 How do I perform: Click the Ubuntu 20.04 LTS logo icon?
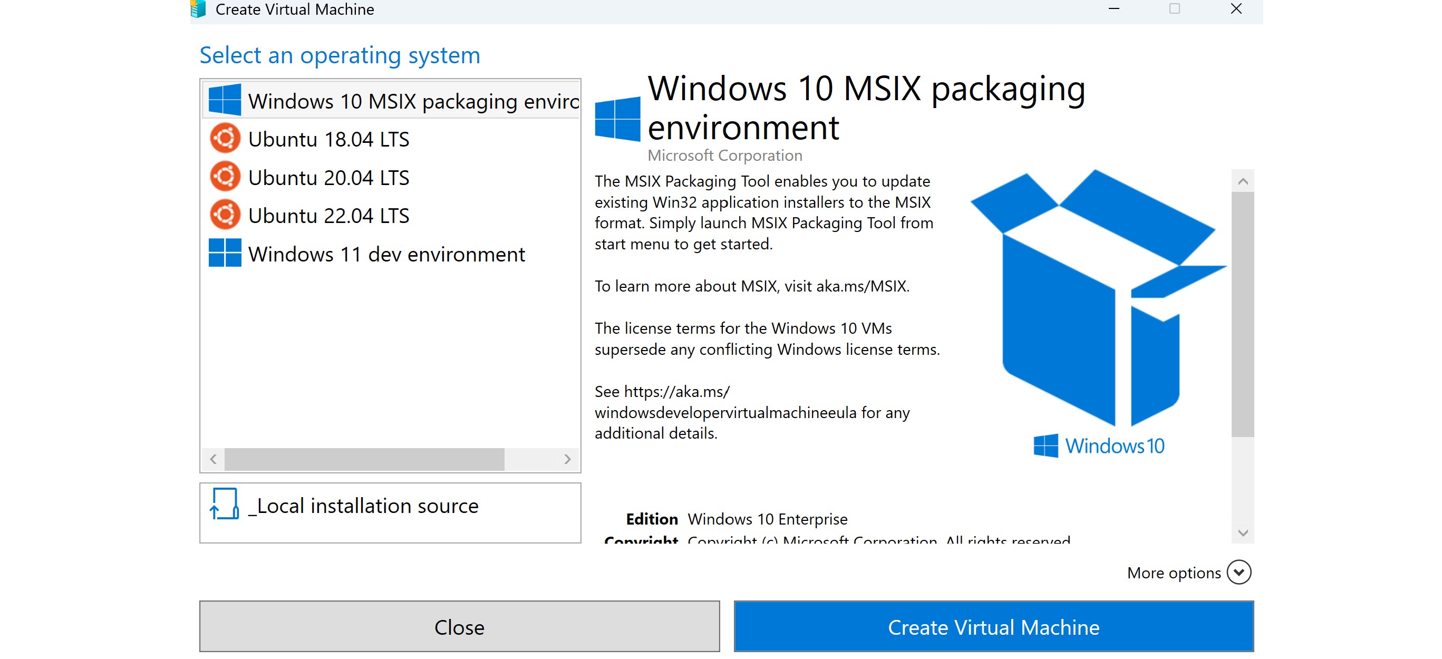click(225, 177)
